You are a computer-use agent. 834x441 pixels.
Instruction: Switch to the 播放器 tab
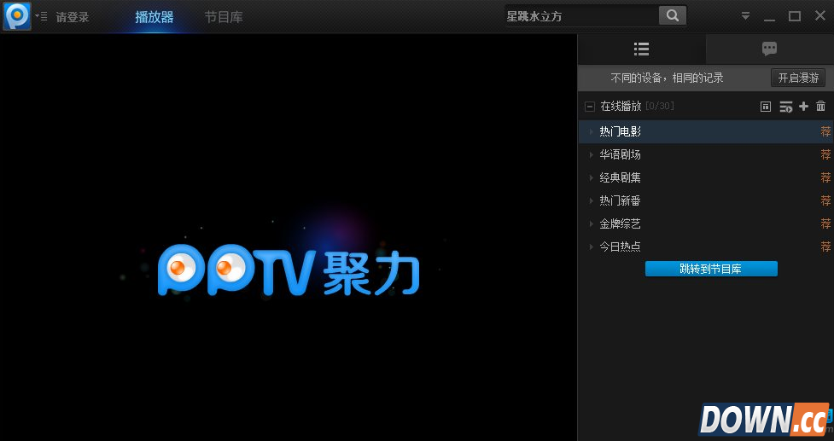coord(155,17)
